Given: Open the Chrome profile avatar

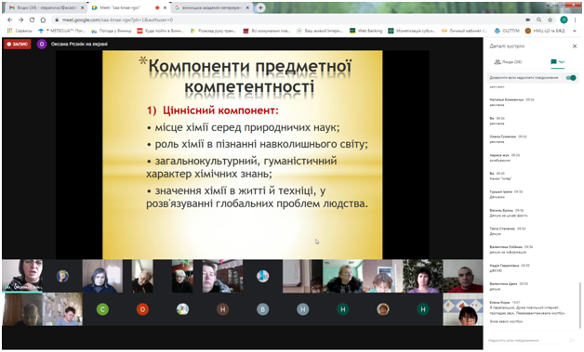Looking at the screenshot, I should click(564, 20).
